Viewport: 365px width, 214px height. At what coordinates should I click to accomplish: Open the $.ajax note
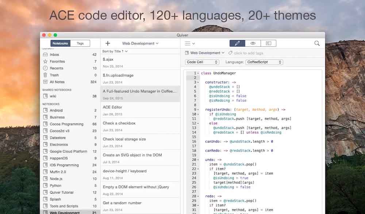(x=141, y=62)
